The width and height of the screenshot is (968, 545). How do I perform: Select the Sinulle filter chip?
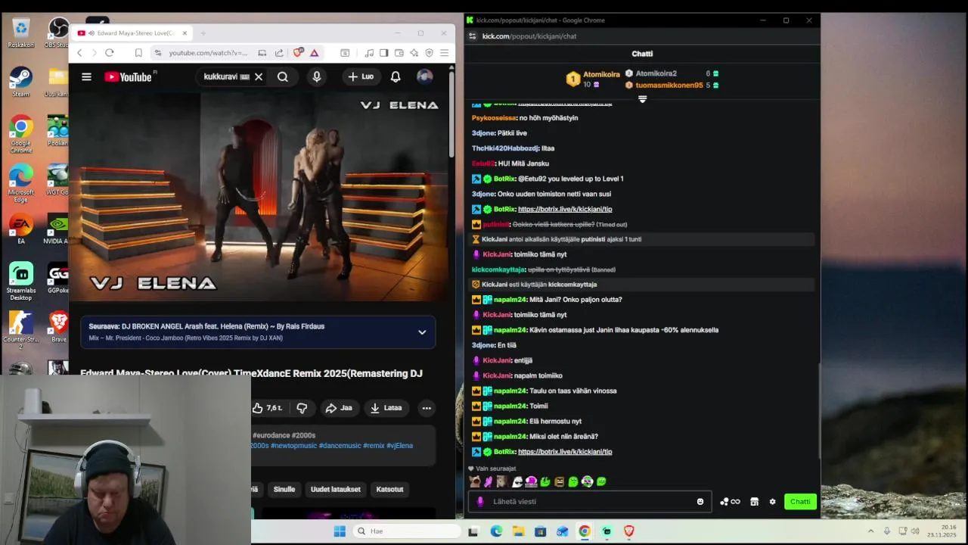pos(284,489)
